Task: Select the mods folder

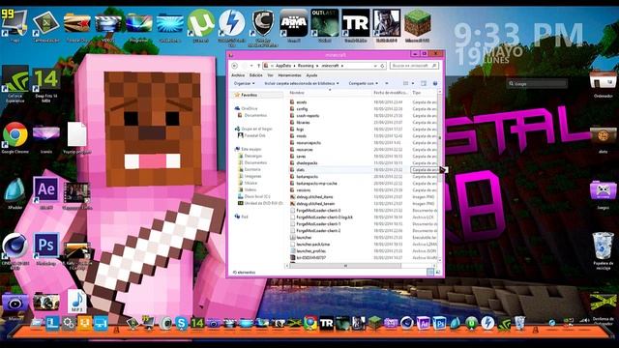Action: 301,135
